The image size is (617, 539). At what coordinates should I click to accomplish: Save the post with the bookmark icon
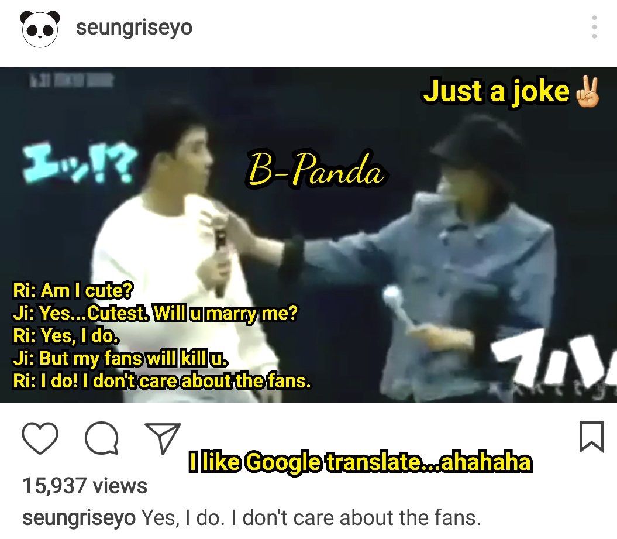coord(591,437)
